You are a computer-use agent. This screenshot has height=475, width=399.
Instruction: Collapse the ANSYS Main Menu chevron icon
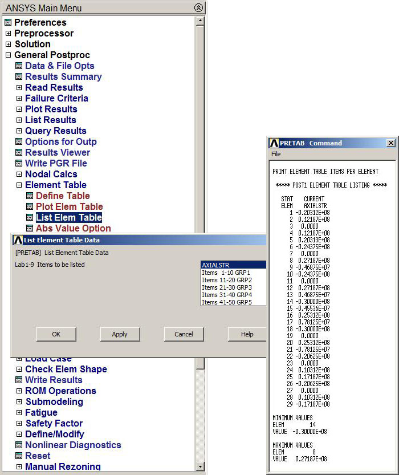(x=198, y=8)
